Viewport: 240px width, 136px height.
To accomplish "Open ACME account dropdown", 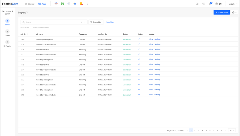I will (x=233, y=4).
